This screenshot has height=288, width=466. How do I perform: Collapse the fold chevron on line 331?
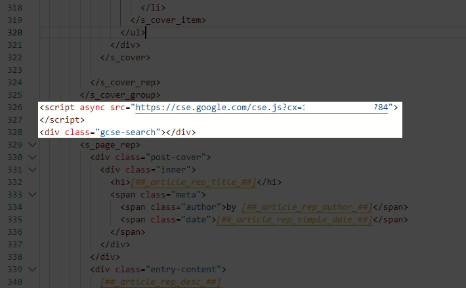[32, 170]
